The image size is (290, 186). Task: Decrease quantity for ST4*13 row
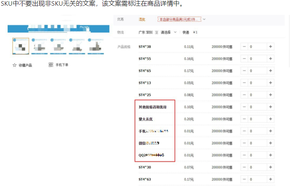[244, 83]
